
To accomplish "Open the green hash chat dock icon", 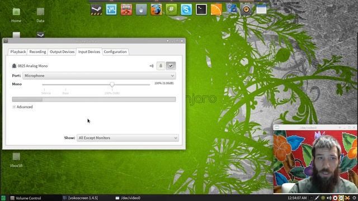I will point(171,9).
